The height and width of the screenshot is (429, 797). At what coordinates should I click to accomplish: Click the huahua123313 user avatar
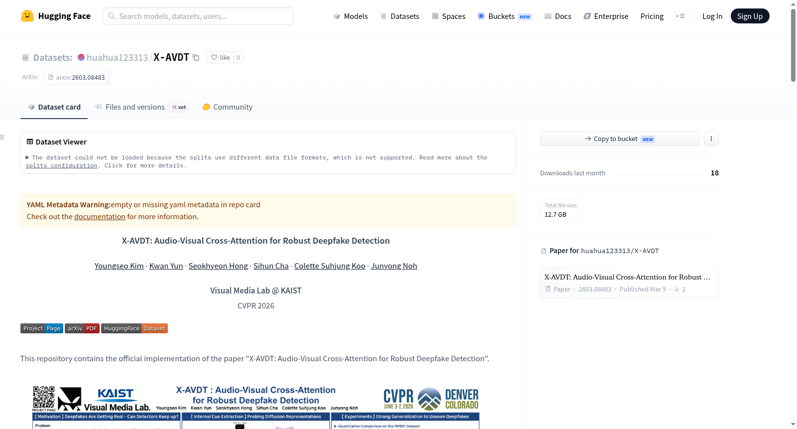[81, 57]
